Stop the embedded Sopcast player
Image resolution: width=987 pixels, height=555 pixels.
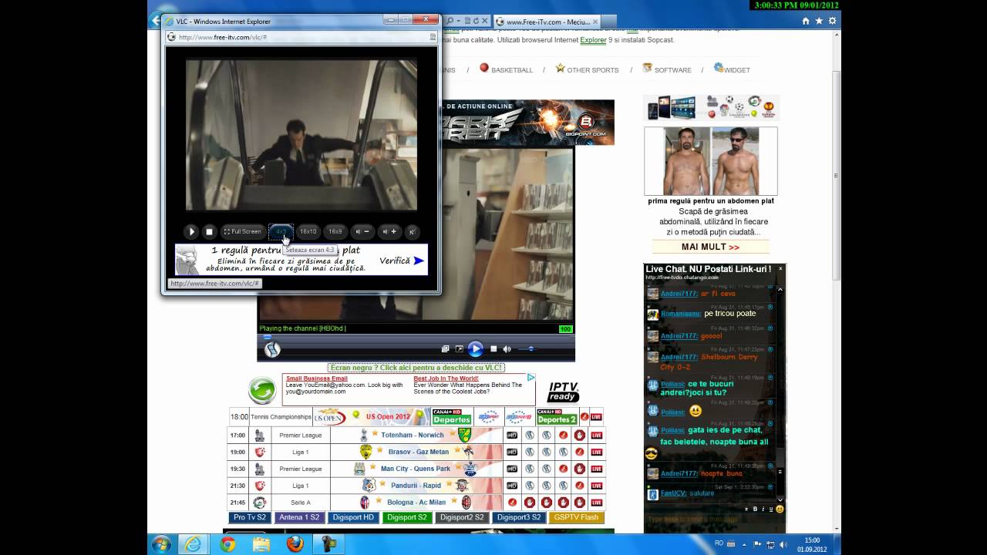(x=493, y=349)
